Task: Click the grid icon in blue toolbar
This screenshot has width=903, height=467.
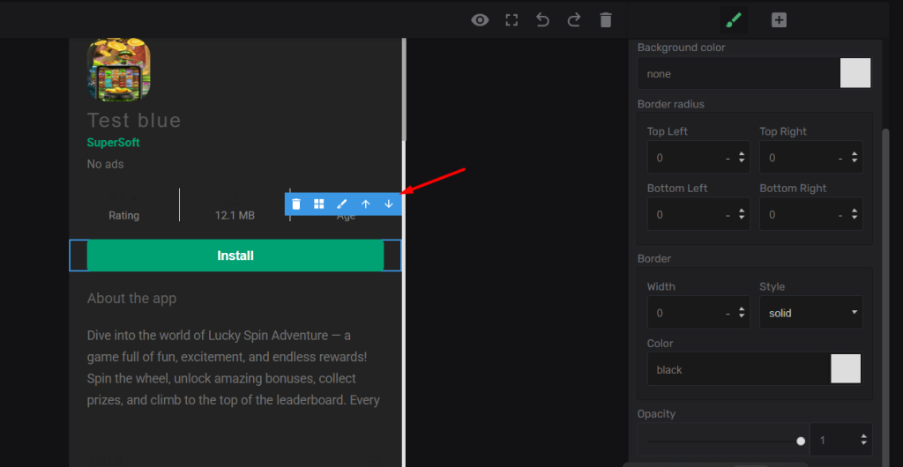Action: [319, 204]
